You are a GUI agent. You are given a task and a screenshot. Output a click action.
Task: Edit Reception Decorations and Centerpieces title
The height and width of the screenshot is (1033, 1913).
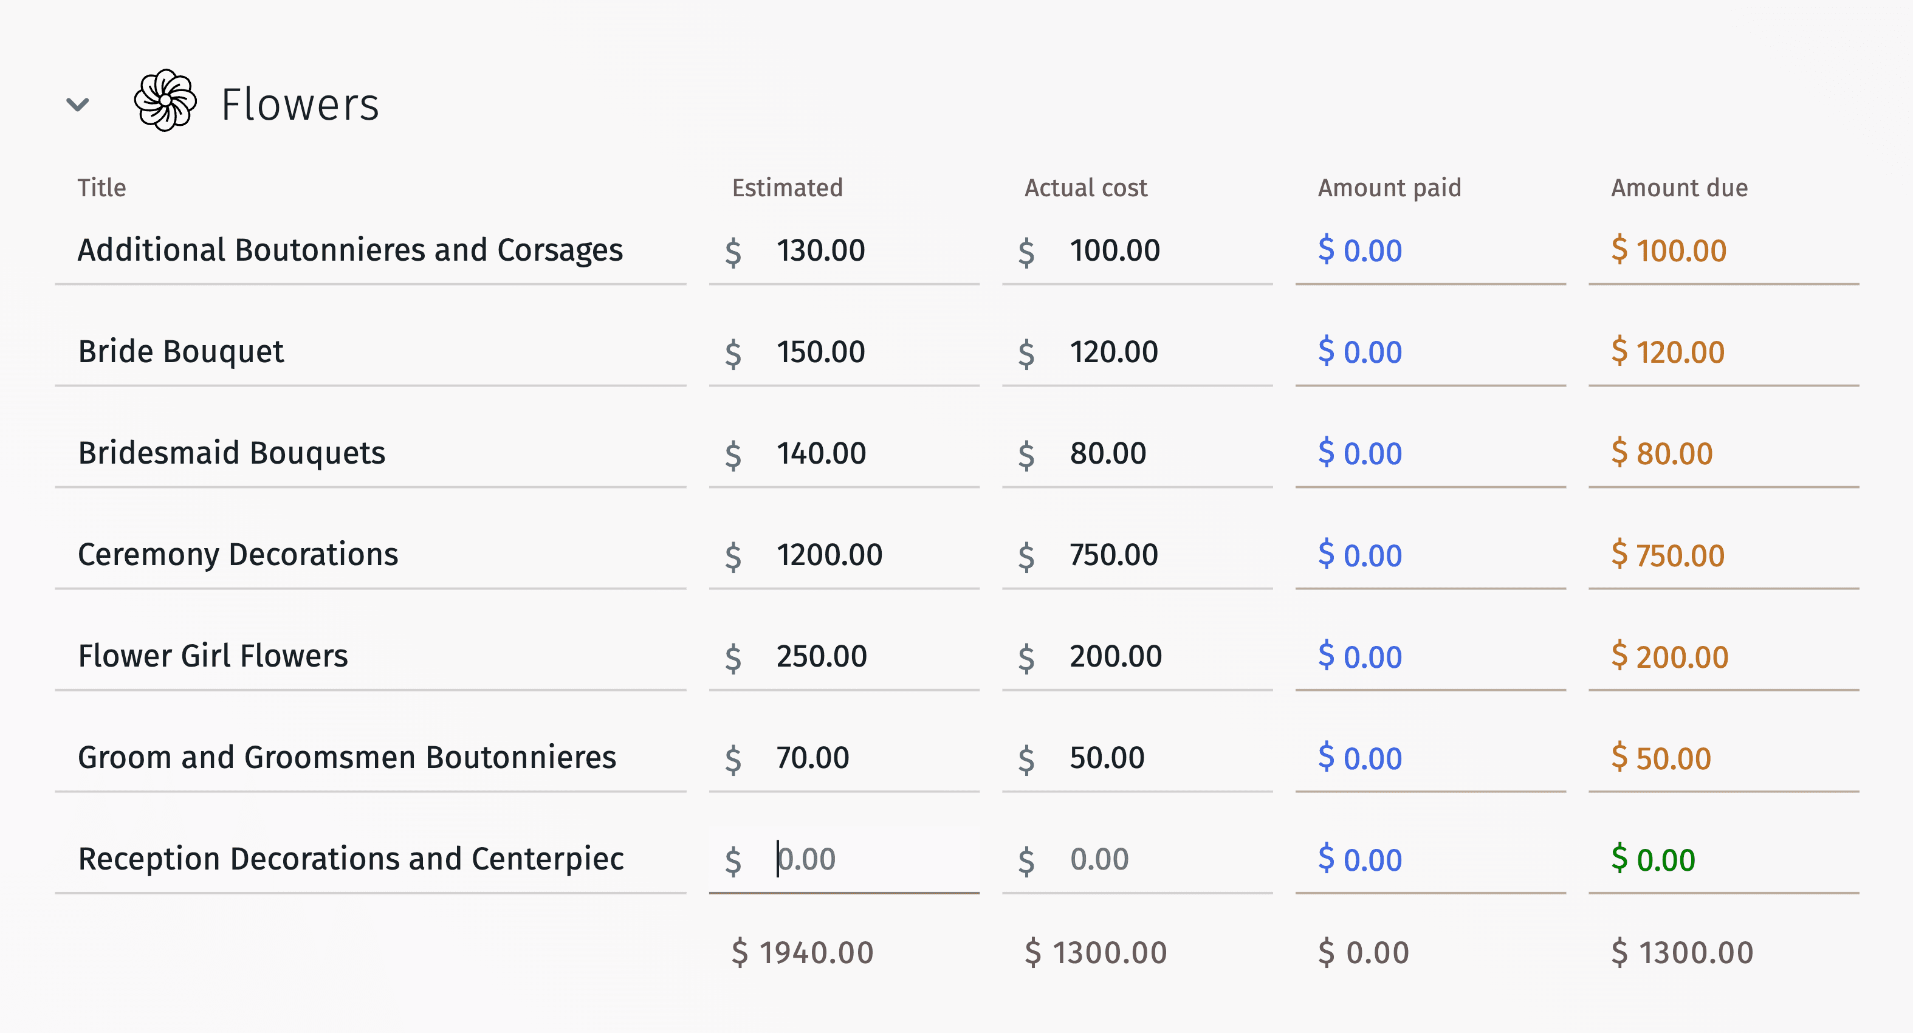351,859
